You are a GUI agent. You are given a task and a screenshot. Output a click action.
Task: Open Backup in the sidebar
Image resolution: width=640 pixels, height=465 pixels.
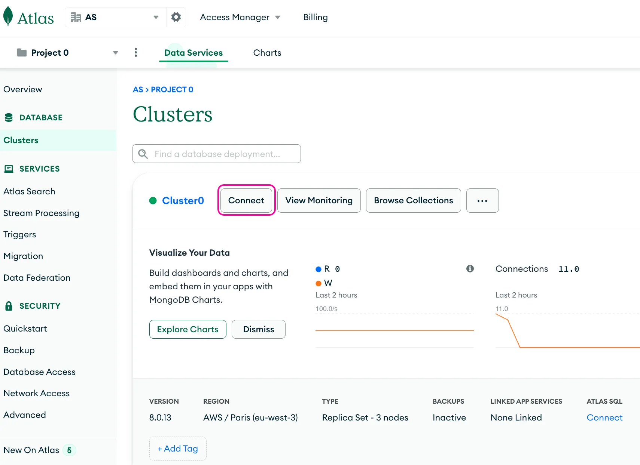point(19,350)
